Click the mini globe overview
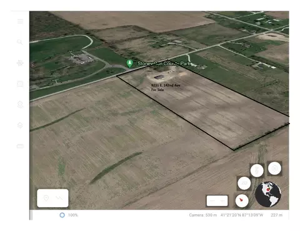The image size is (300, 231). coord(268,194)
